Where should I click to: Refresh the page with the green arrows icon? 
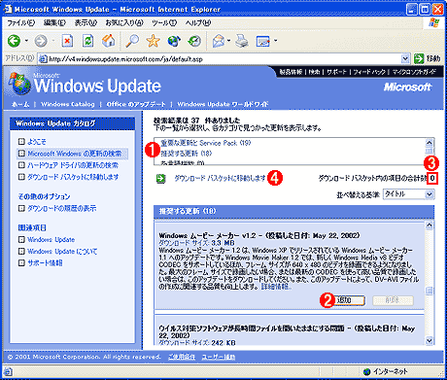pos(87,41)
